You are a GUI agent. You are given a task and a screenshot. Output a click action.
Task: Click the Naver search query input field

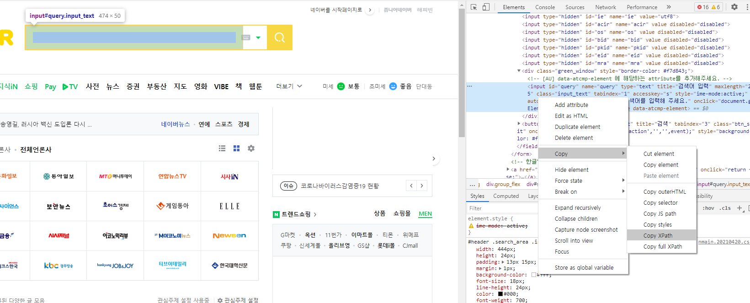point(134,37)
